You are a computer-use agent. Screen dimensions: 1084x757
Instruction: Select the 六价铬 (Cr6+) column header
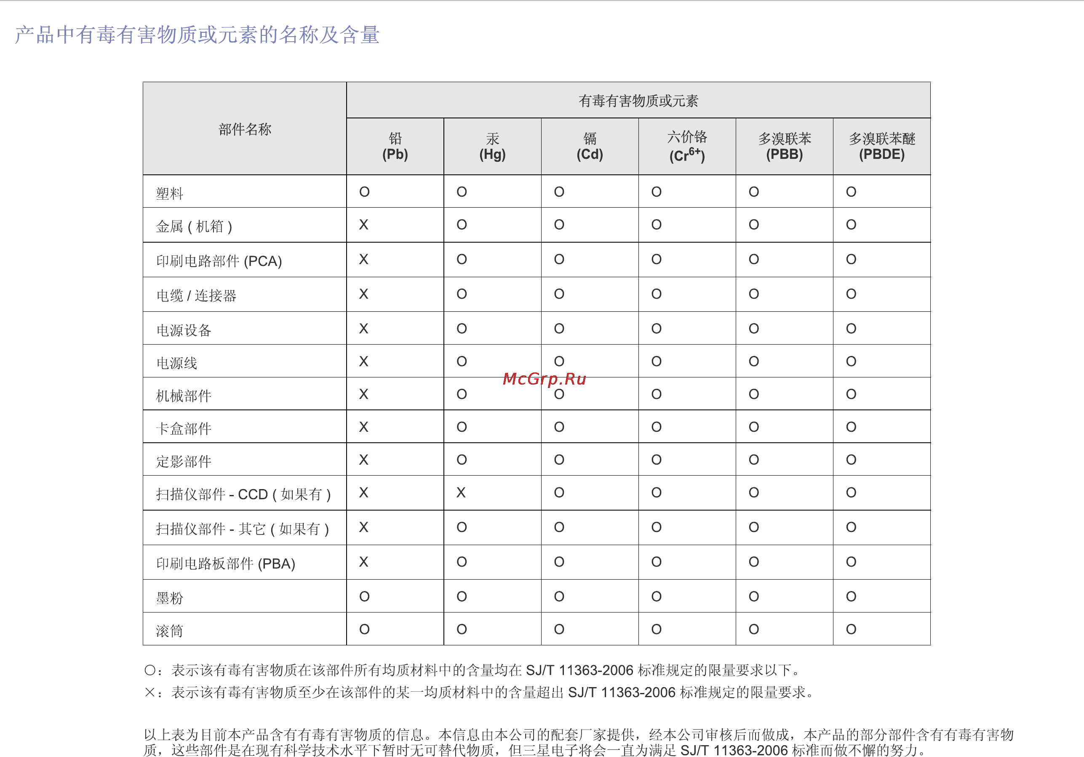click(687, 147)
